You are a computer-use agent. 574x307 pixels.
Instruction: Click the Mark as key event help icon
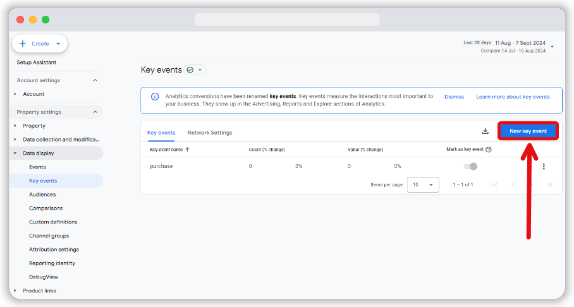[x=488, y=149]
